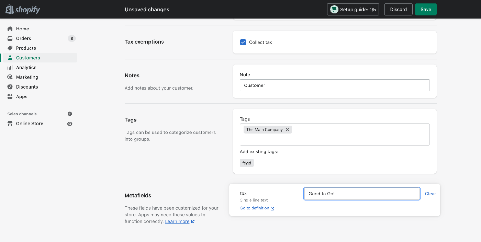Click the Metafields section heading
Viewport: 481px width, 242px height.
pos(138,195)
